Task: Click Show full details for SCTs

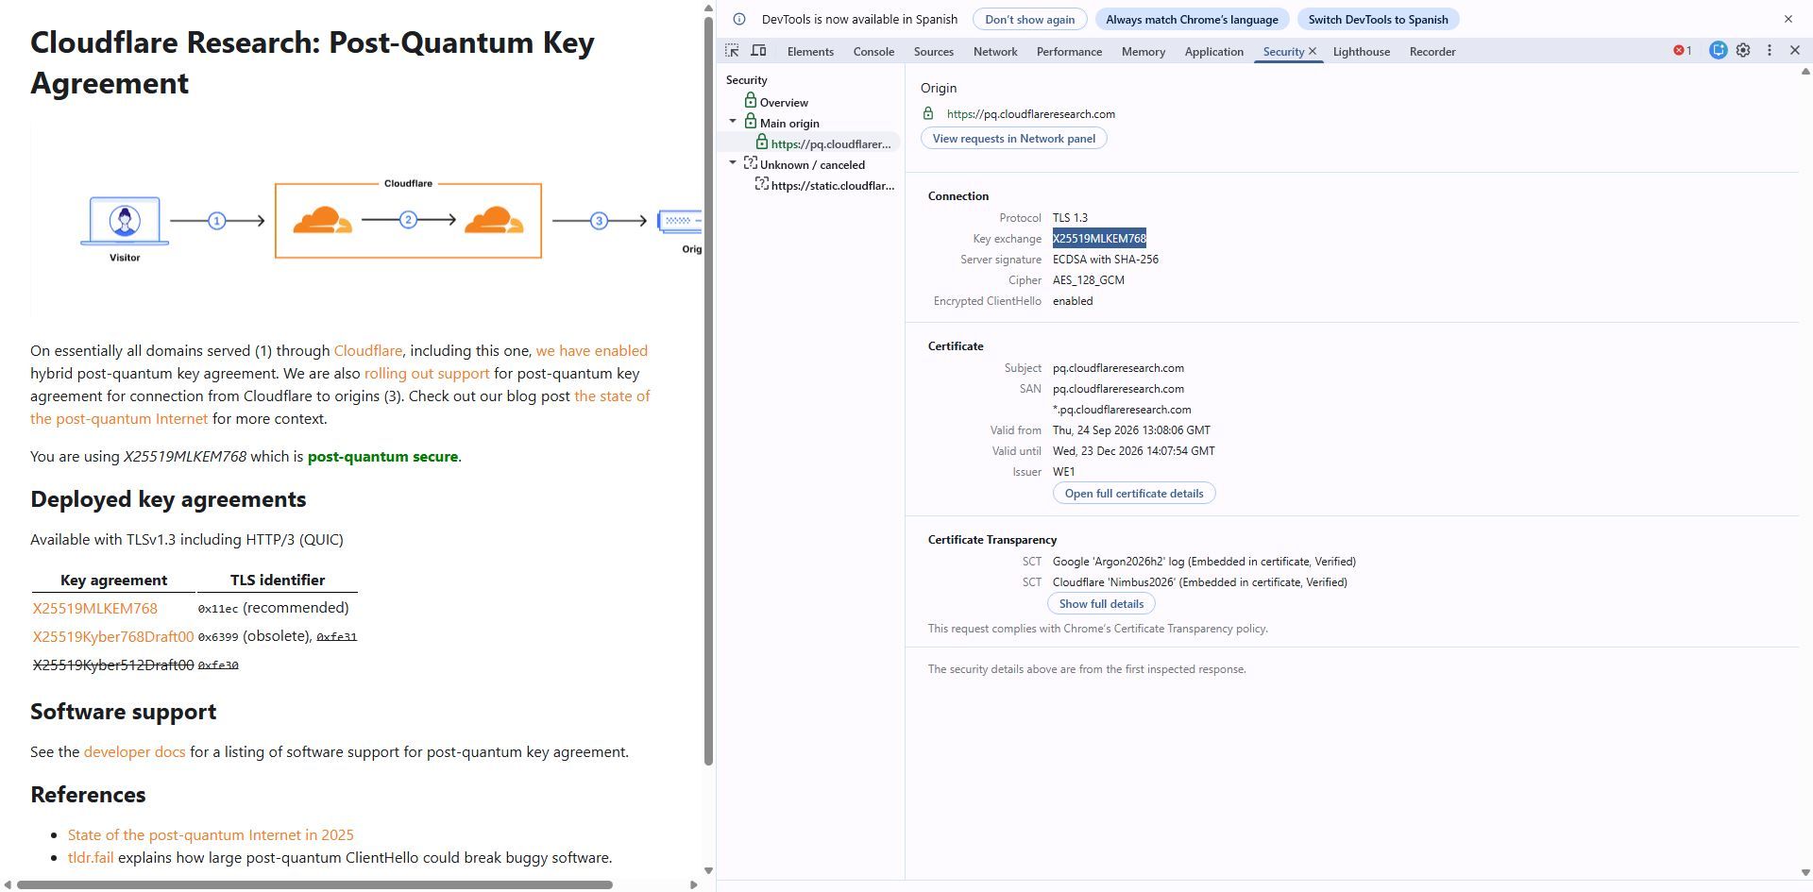Action: pos(1101,603)
